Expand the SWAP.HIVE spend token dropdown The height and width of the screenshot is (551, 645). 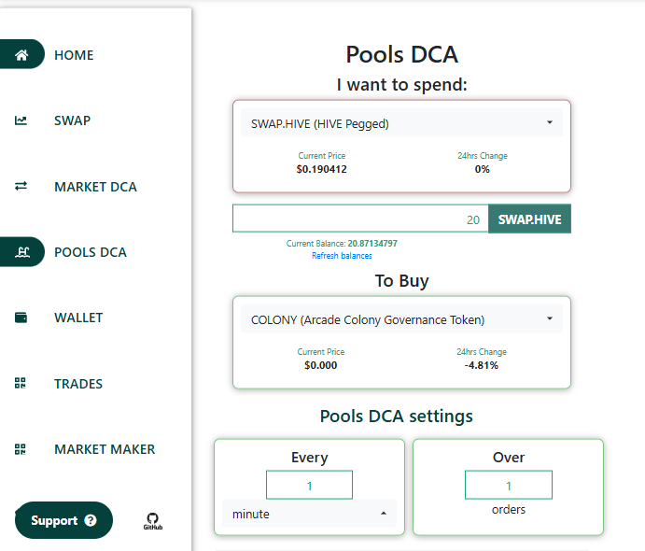[x=401, y=123]
